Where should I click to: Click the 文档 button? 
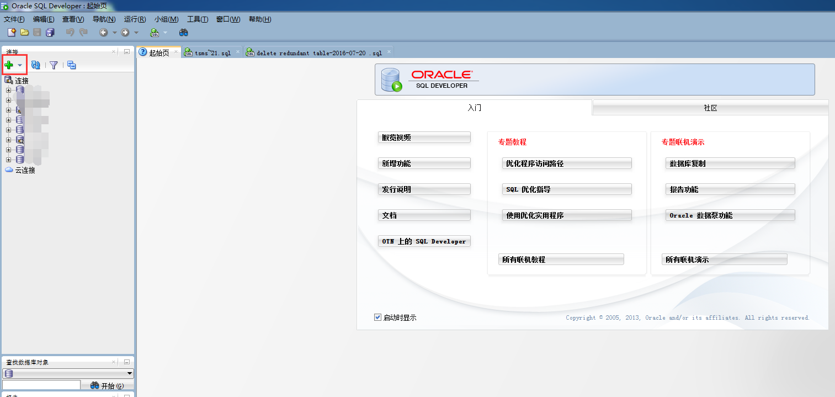tap(424, 215)
